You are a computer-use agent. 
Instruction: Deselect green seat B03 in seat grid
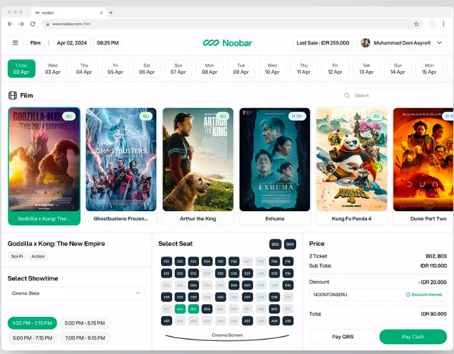(193, 309)
